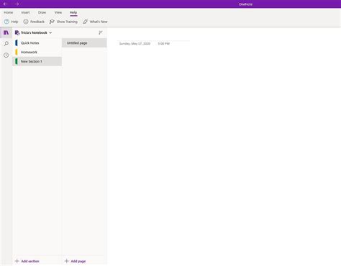
Task: Open recent notes clock icon
Action: 6,56
